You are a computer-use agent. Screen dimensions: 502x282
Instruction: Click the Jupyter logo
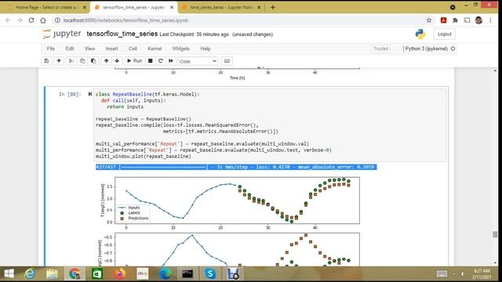62,34
